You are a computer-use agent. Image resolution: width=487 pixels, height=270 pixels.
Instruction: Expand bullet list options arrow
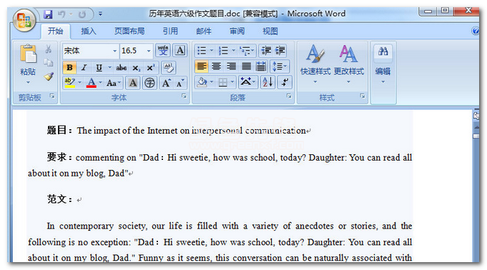pos(212,50)
